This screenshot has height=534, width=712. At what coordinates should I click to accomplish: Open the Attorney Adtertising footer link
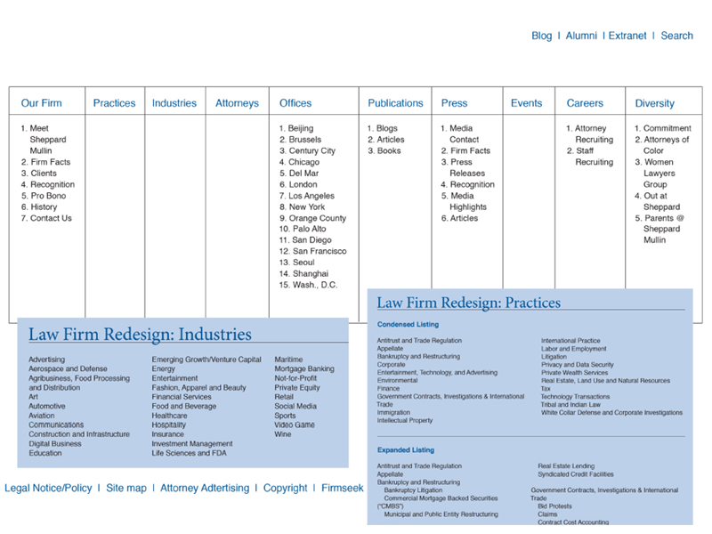click(x=205, y=488)
